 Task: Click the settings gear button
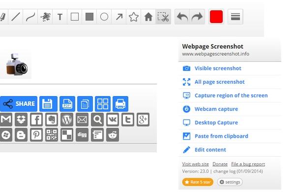tap(230, 182)
